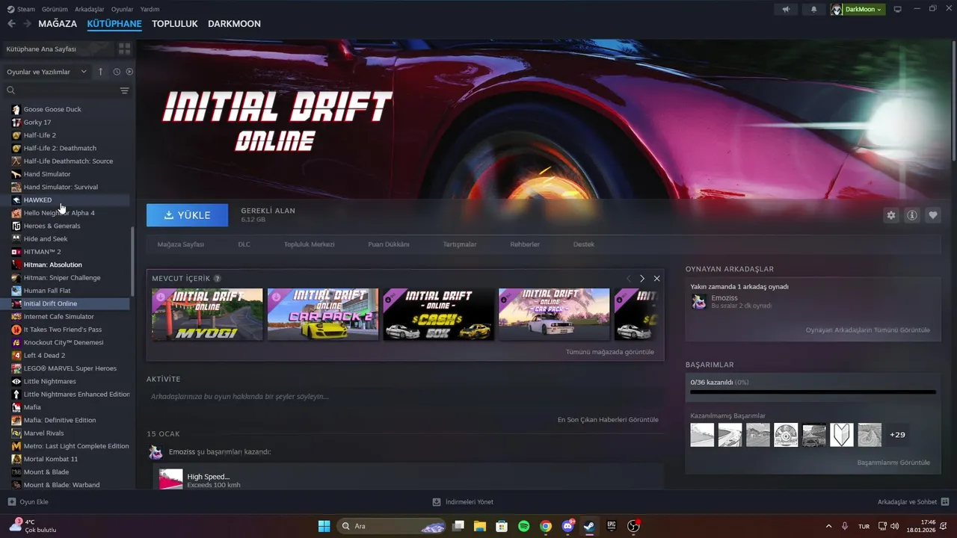Open Microsoft Store from the taskbar
The width and height of the screenshot is (957, 538).
click(502, 526)
